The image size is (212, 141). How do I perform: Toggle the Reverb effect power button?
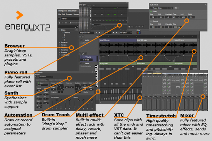151,21
